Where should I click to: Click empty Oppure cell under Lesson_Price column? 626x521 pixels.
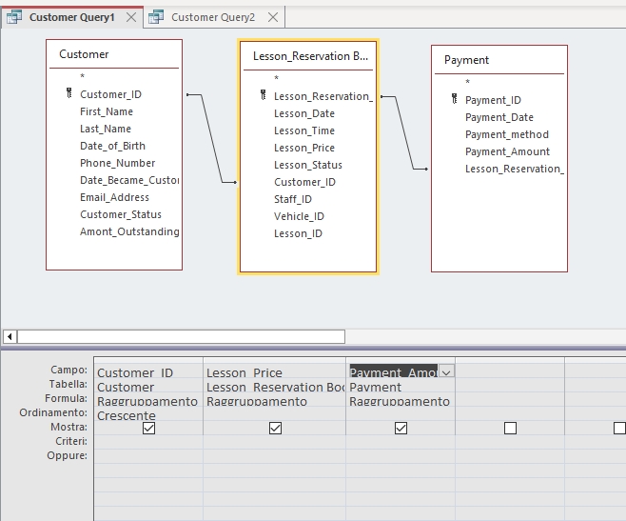coord(275,456)
